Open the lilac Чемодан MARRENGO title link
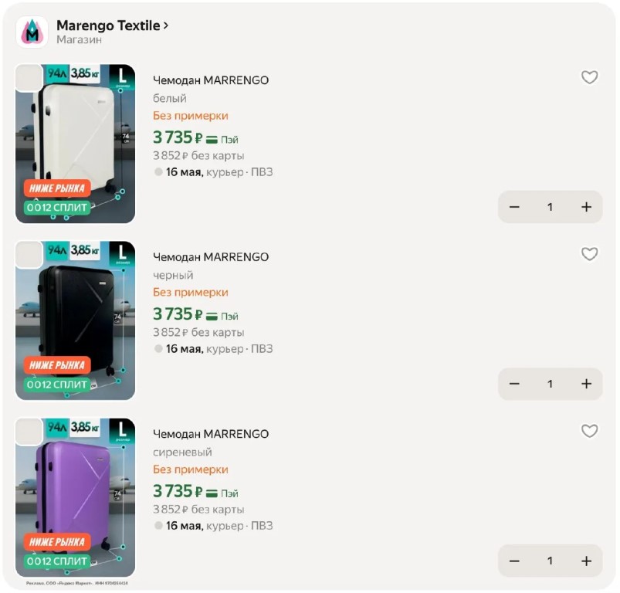 (211, 434)
